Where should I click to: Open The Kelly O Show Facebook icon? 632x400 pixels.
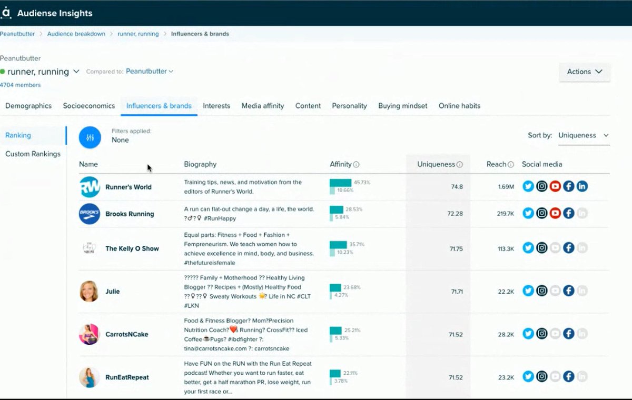(569, 248)
